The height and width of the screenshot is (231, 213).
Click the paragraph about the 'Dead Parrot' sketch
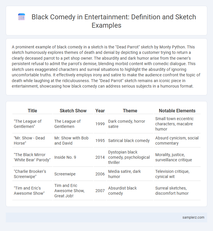click(x=106, y=67)
